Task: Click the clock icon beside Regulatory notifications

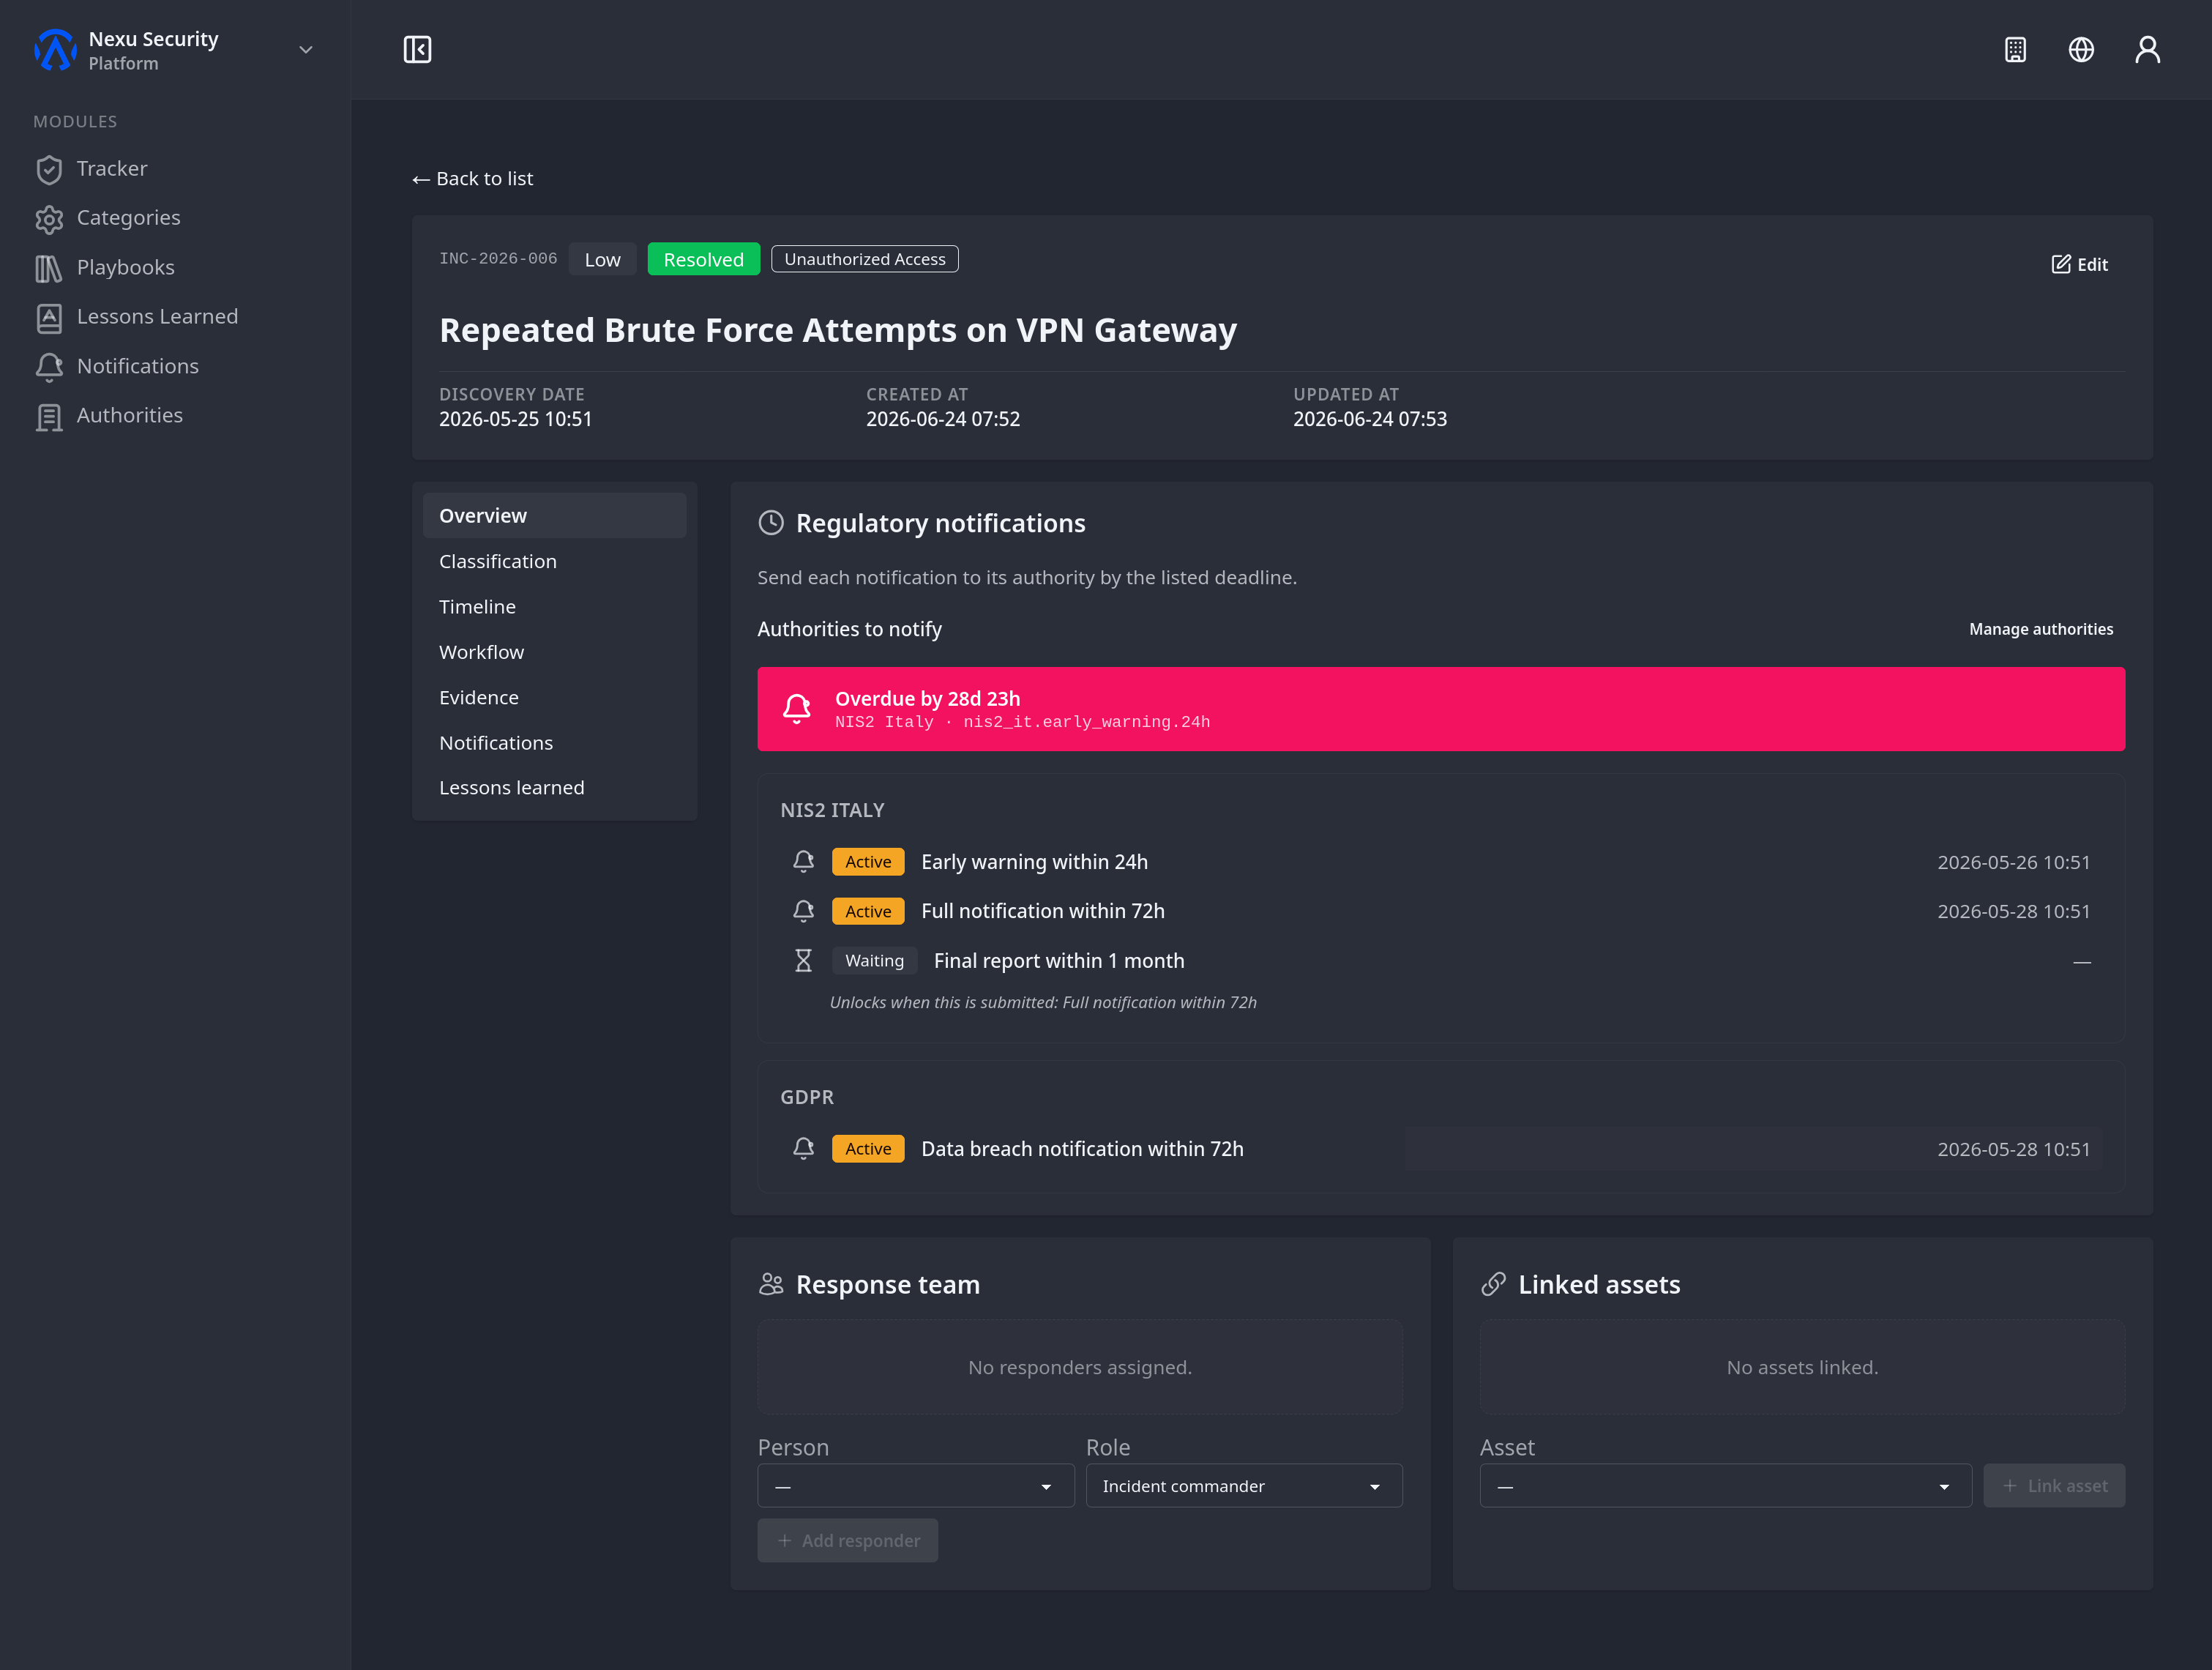Action: tap(771, 523)
